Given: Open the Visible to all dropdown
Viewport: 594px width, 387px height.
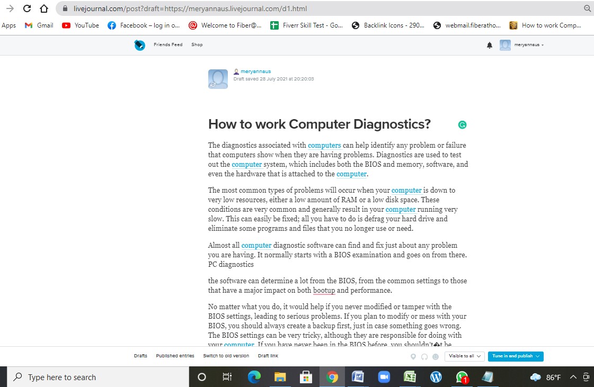Looking at the screenshot, I should 464,356.
